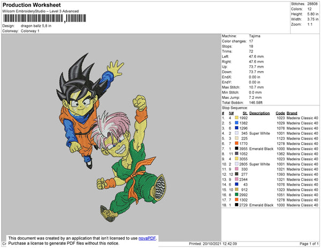Select the Trims value "72"
The height and width of the screenshot is (248, 321).
(251, 51)
